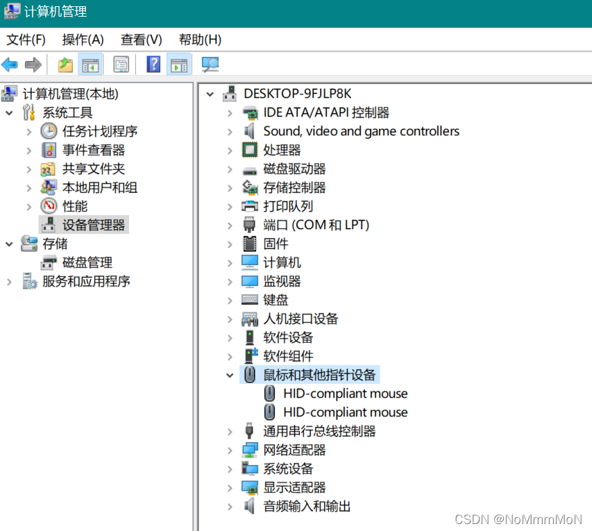
Task: Click the network adapter icon beside 网络适配器
Action: pos(250,450)
